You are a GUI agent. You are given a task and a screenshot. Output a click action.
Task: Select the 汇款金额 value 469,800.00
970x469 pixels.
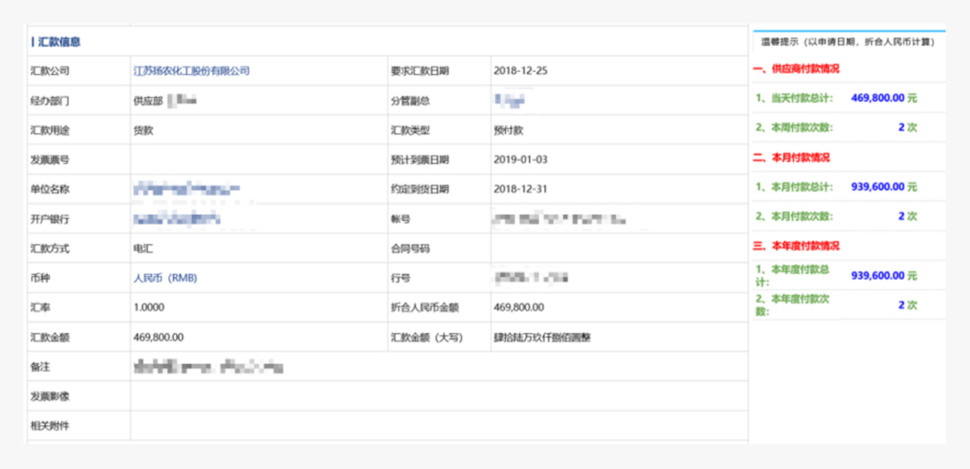(158, 337)
